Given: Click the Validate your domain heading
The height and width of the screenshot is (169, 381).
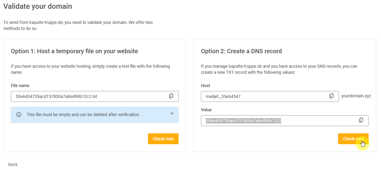Looking at the screenshot, I should 38,6.
